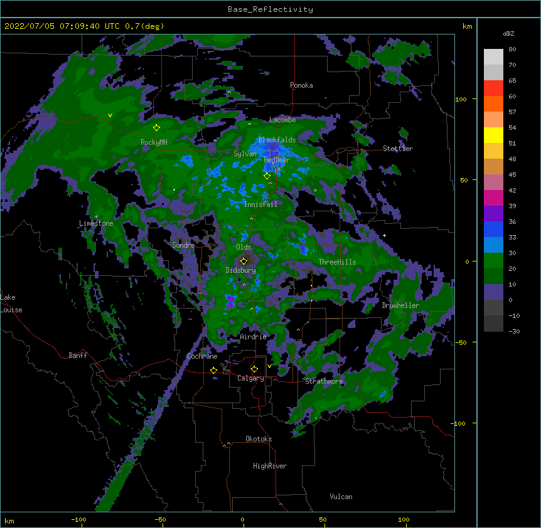Select the bright green 20-30 dBZ legend swatch

click(493, 261)
